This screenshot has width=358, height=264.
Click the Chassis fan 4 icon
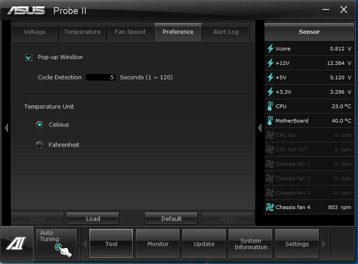[270, 207]
